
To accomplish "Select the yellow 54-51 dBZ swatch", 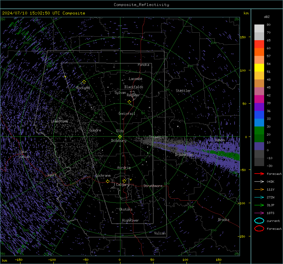I will coord(259,67).
